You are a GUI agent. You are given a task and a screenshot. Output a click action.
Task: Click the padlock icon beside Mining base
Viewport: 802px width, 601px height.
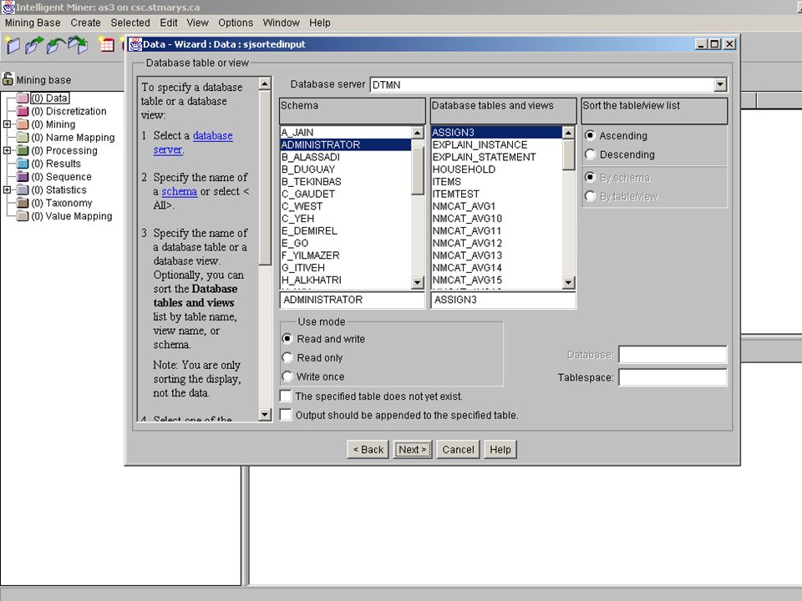coord(8,78)
